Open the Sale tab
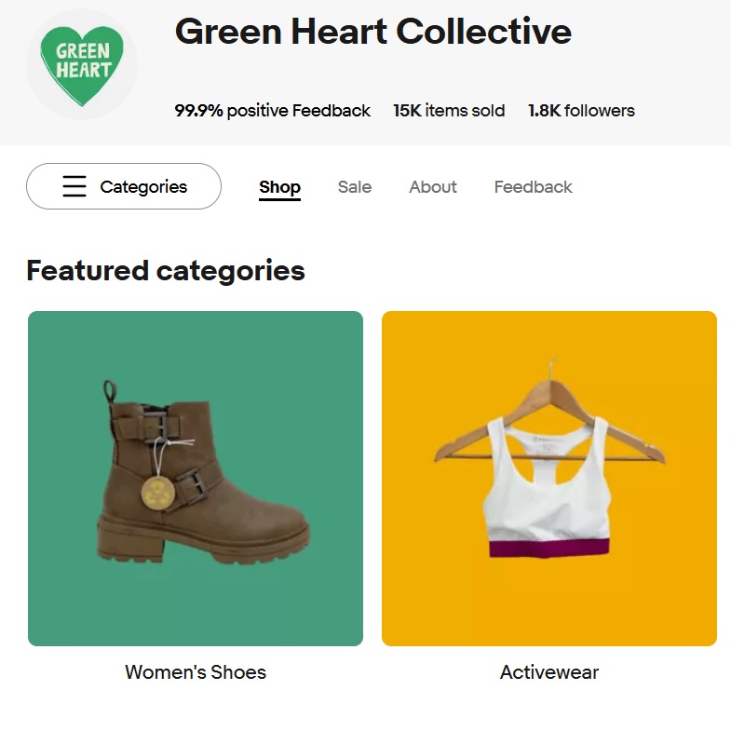Viewport: 731px width, 731px height. (355, 187)
